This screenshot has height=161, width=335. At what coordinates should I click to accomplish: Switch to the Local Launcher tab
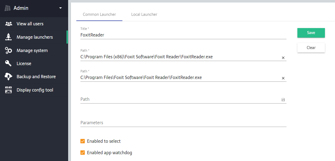[x=144, y=14]
